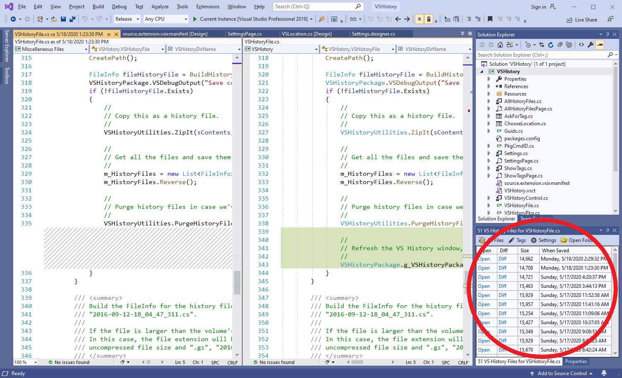Toggle Preview Selected Items button
The height and width of the screenshot is (378, 622).
(x=600, y=45)
